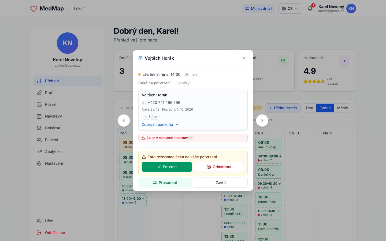386x241 pixels.
Task: Open the 10:30 Marek Fiala appointment
Action: tap(269, 199)
